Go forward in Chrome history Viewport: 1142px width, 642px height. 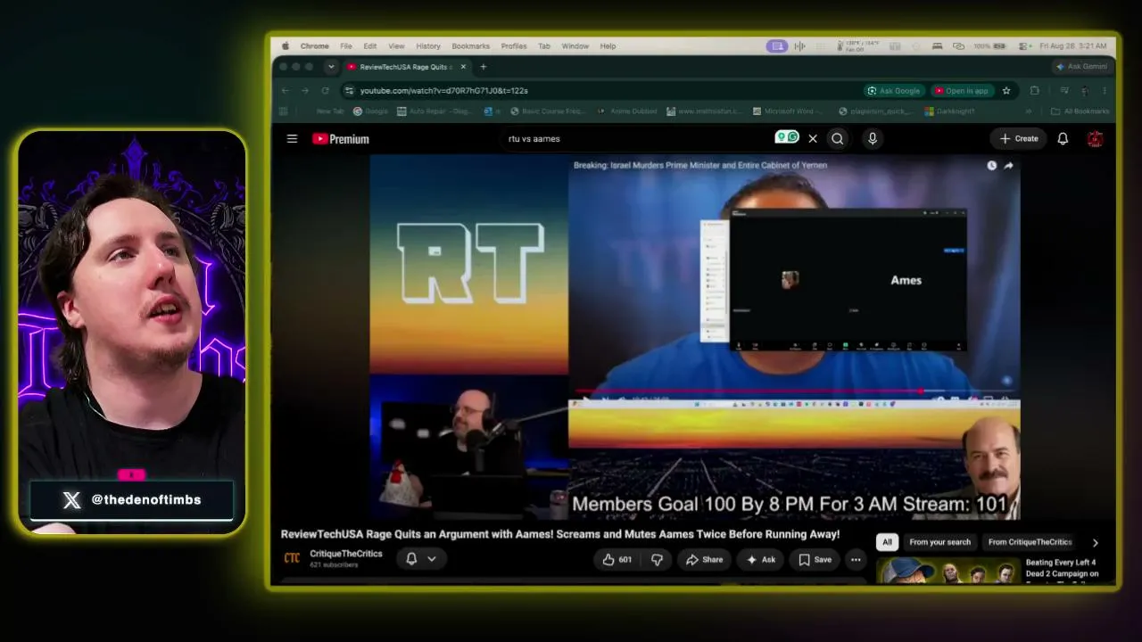point(305,91)
